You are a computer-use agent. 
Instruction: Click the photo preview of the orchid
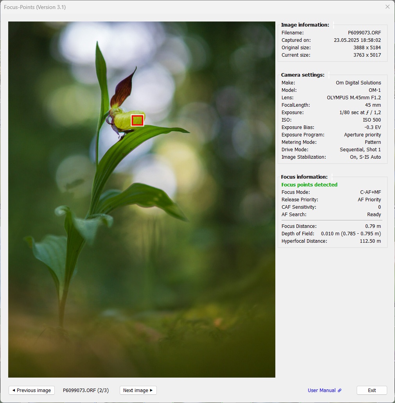click(x=142, y=235)
